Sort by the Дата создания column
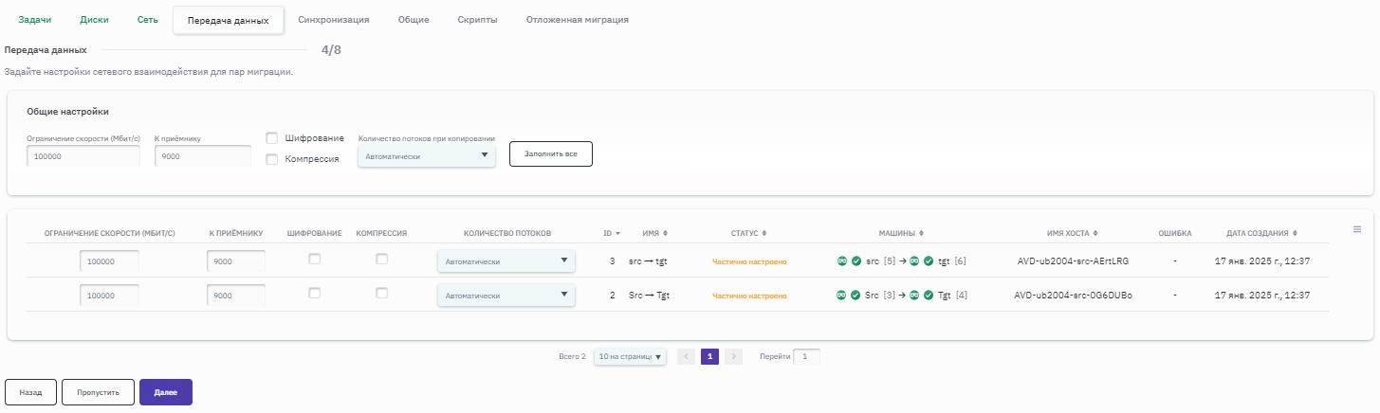 (x=1295, y=233)
